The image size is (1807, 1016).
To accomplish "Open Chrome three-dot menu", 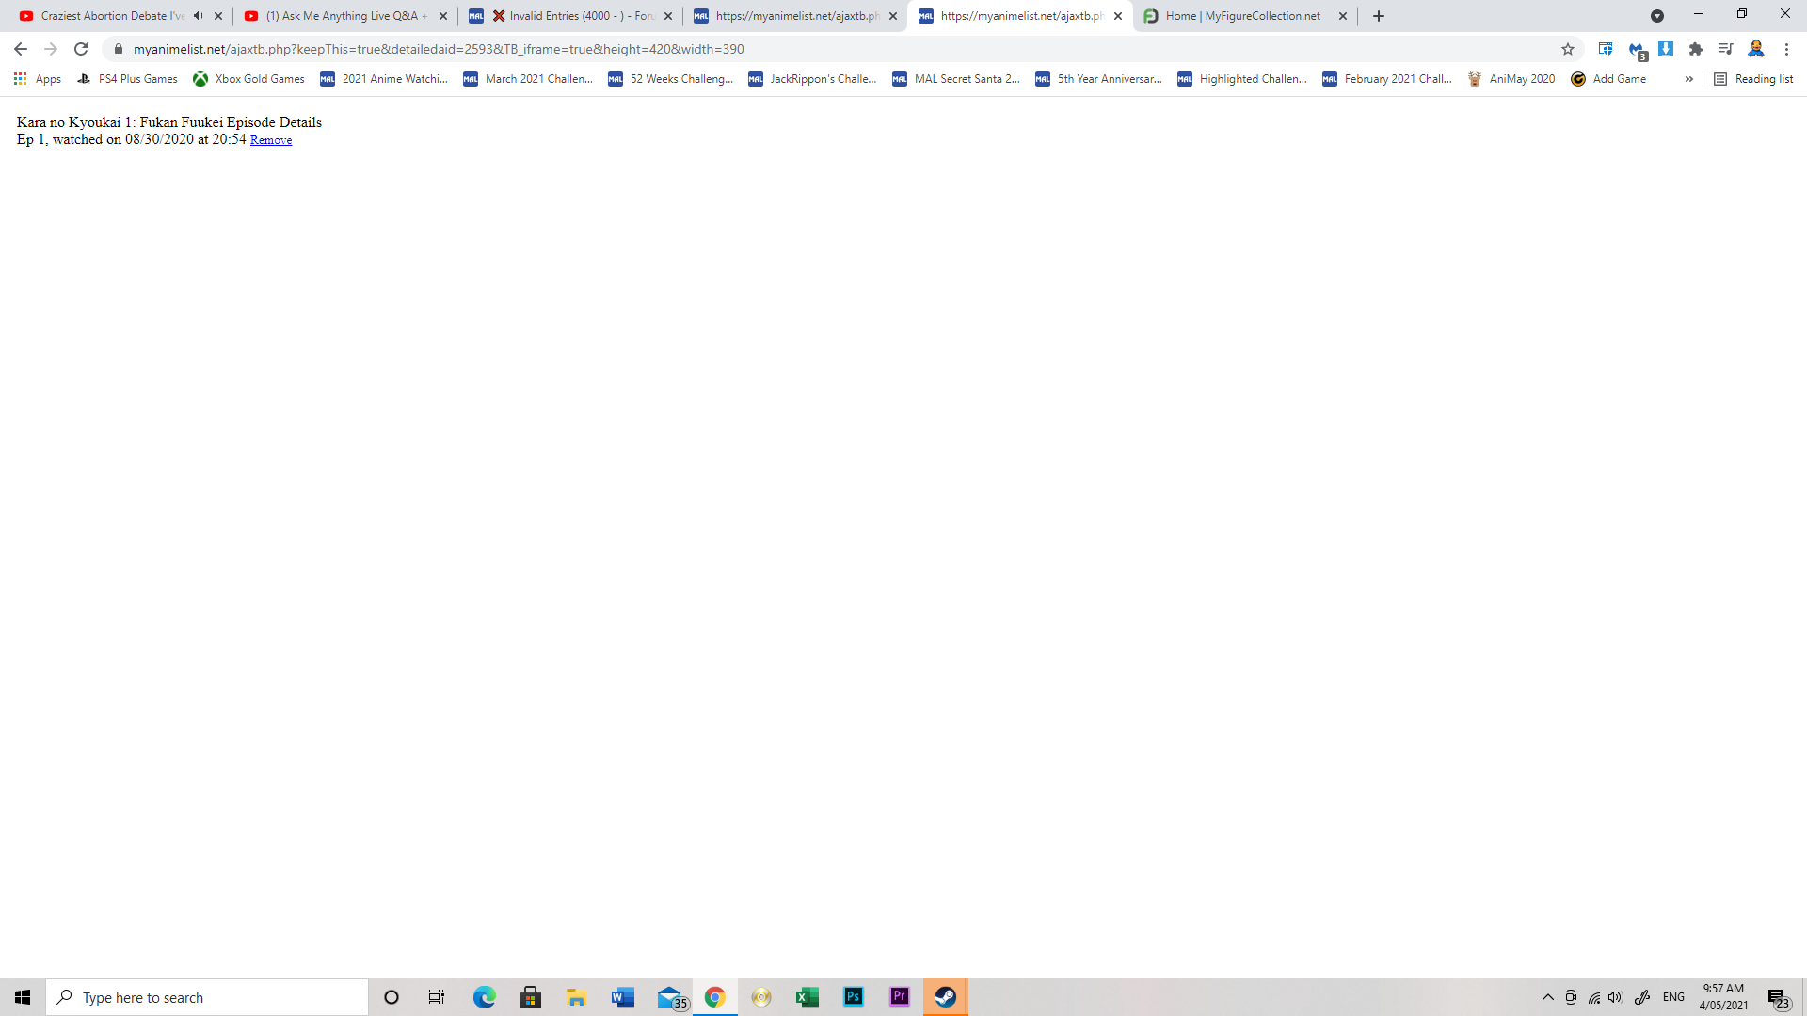I will [1786, 49].
